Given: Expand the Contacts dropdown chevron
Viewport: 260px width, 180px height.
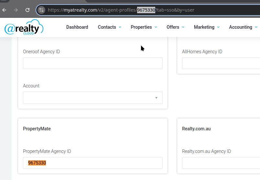Looking at the screenshot, I should click(120, 27).
